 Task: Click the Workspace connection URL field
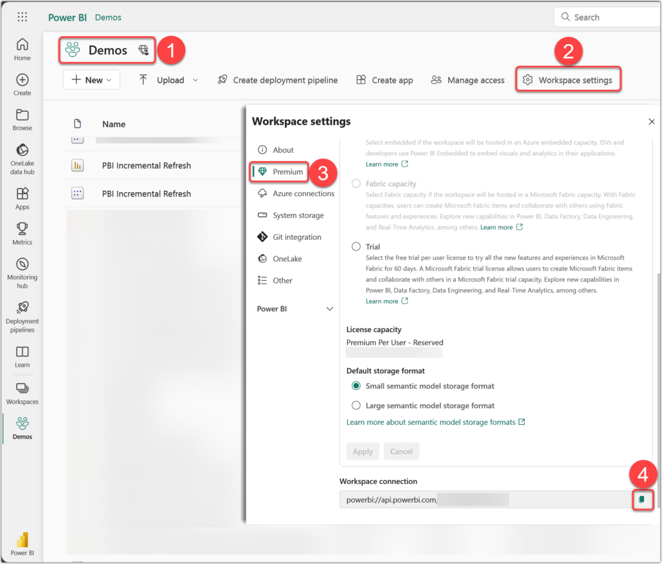pos(486,499)
